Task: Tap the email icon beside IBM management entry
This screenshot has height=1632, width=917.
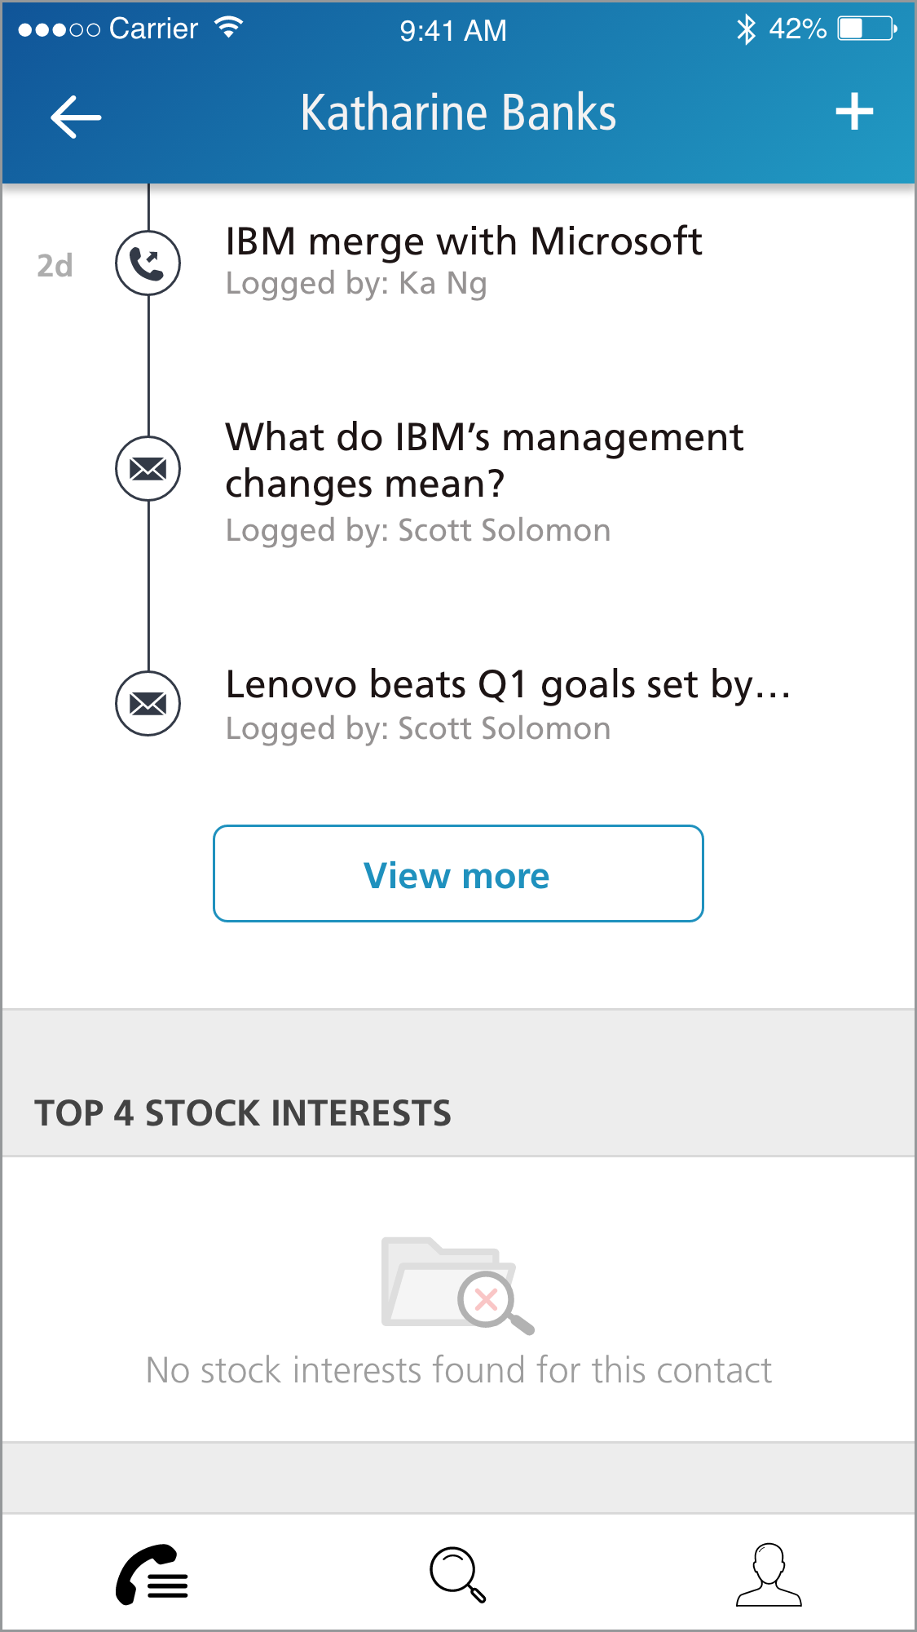Action: click(x=148, y=469)
